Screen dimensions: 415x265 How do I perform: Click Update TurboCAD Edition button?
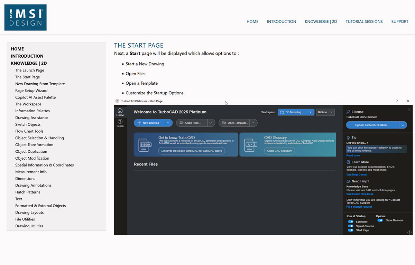pos(372,125)
